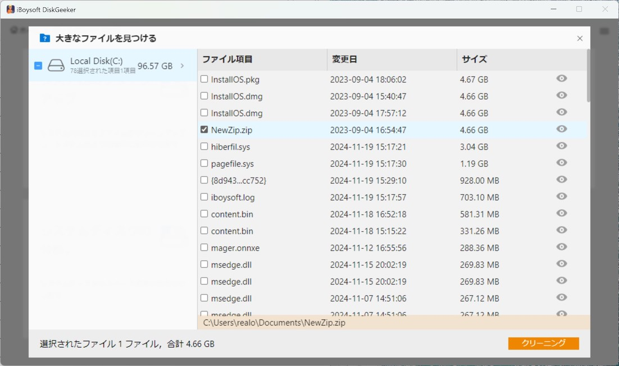Tick the InstallOS.pkg checkbox
This screenshot has width=619, height=366.
coord(204,79)
